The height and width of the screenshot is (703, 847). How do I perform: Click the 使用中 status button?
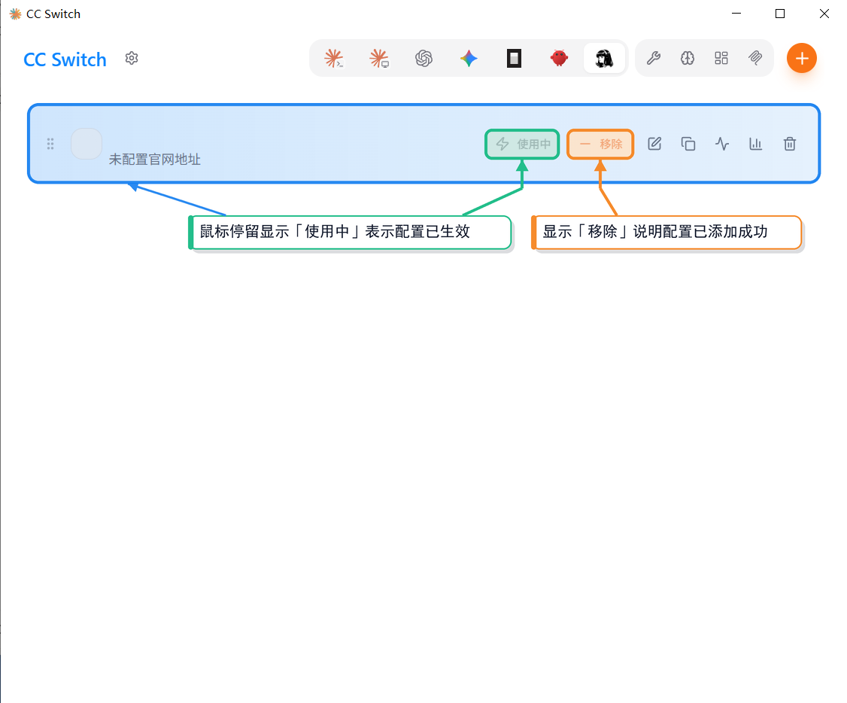[x=522, y=144]
